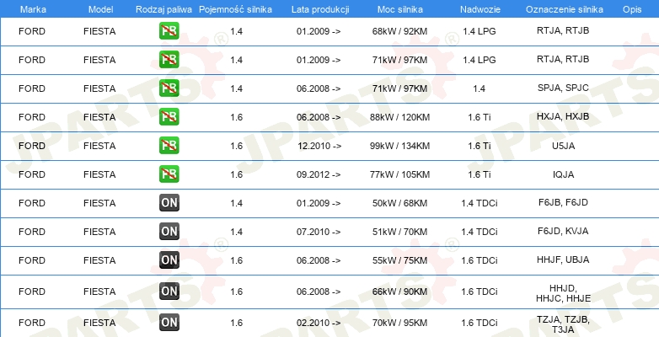Click FORD in the 68kW / 92KM row

pyautogui.click(x=32, y=31)
